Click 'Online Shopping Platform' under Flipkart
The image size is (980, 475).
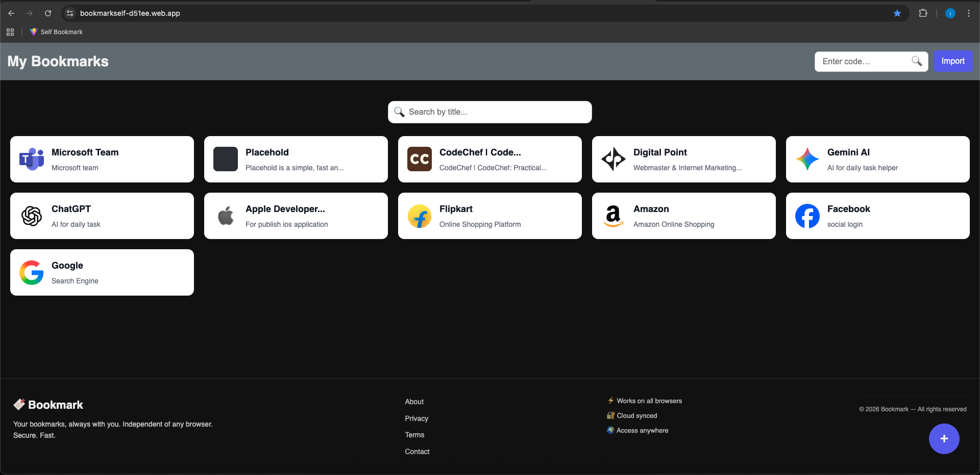click(x=480, y=224)
